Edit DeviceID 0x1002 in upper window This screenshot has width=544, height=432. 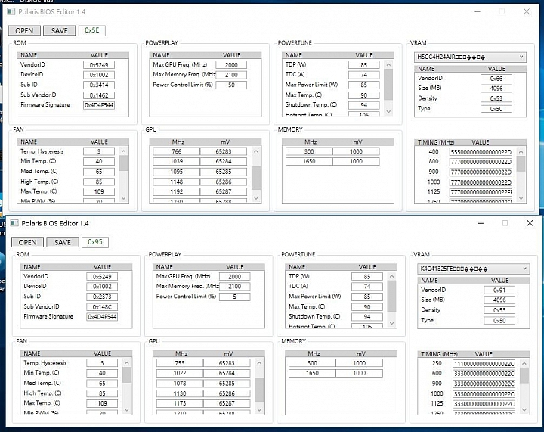point(99,75)
